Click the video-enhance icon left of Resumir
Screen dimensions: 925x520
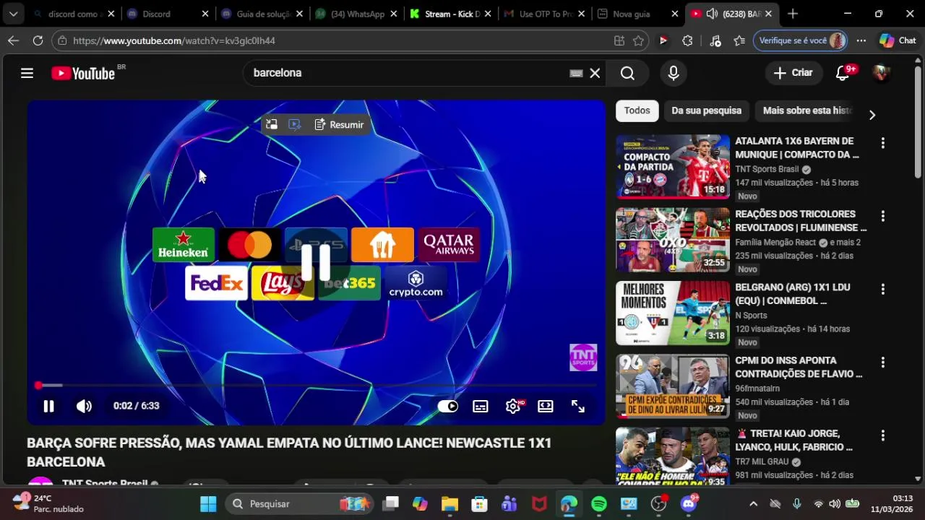294,125
